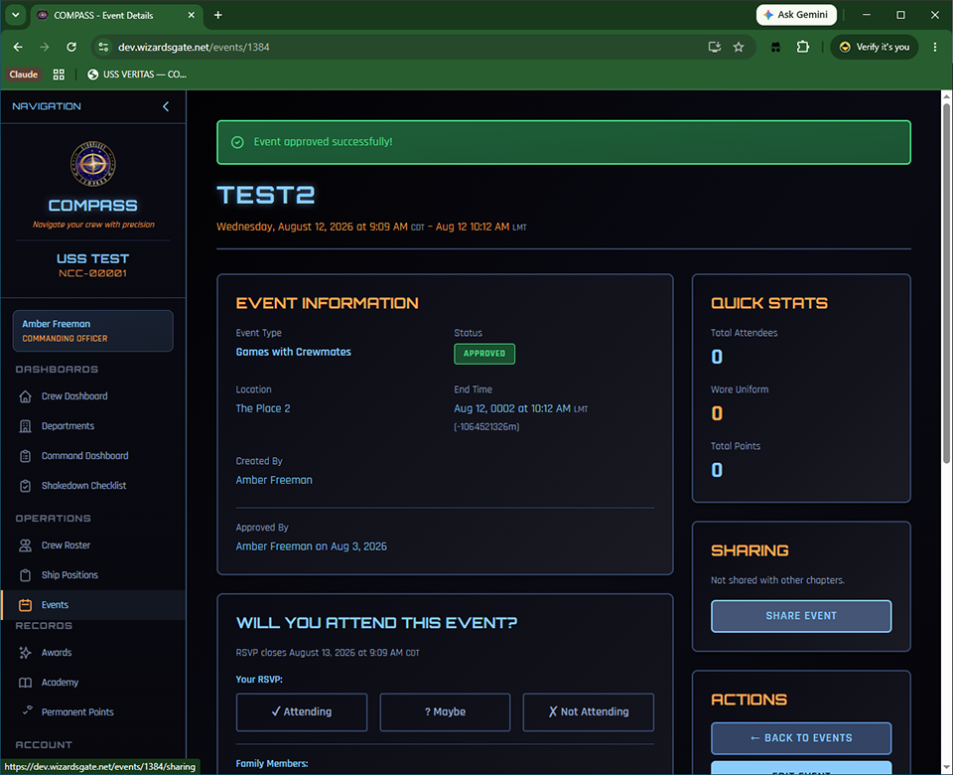Click the Permanent Points icon

(x=27, y=709)
